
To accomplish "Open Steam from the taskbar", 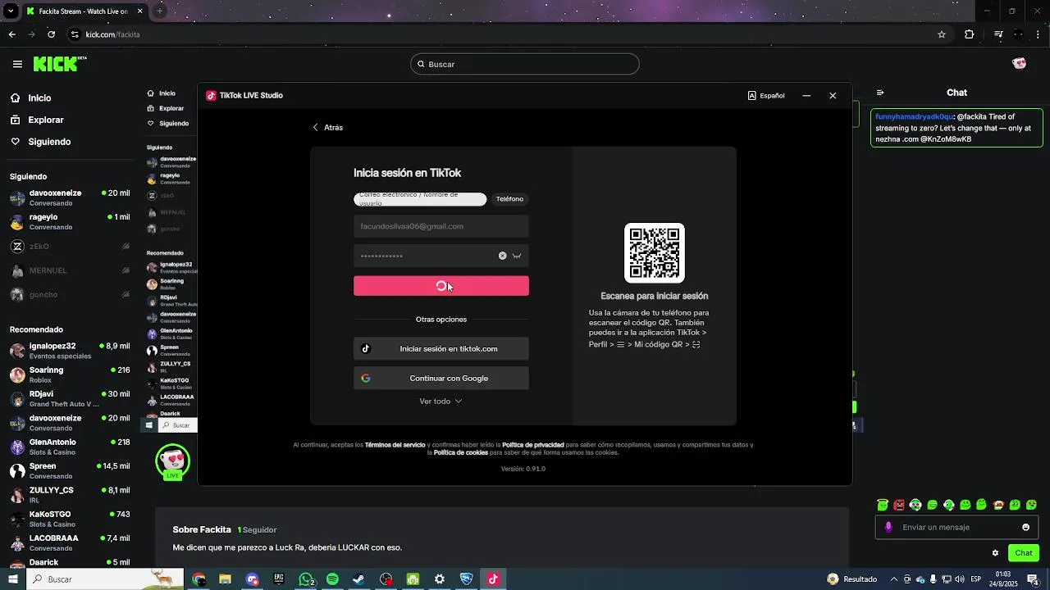I will pos(358,579).
